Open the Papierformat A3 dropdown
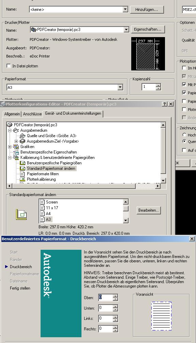 coord(120,87)
